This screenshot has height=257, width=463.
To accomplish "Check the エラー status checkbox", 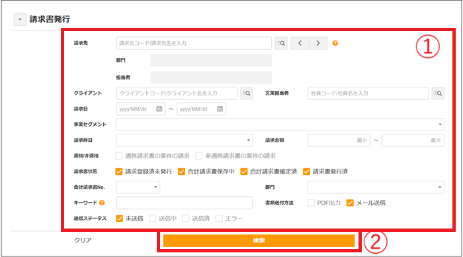I will 219,219.
